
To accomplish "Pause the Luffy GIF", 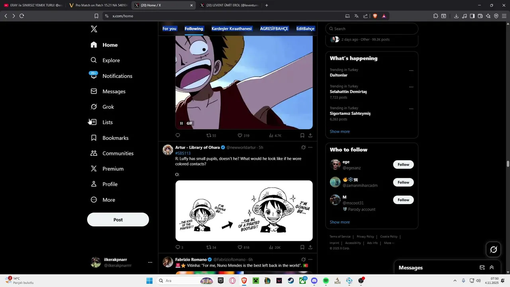I will coord(181,124).
